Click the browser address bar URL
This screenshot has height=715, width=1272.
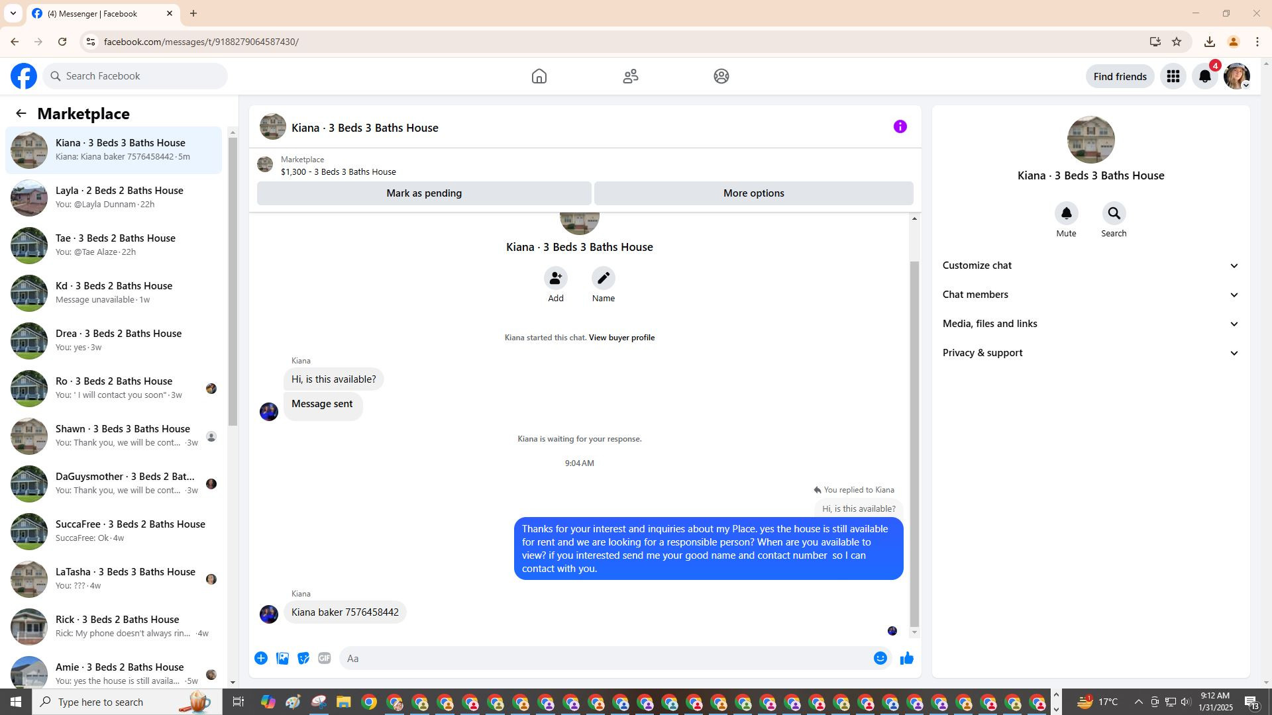click(201, 42)
